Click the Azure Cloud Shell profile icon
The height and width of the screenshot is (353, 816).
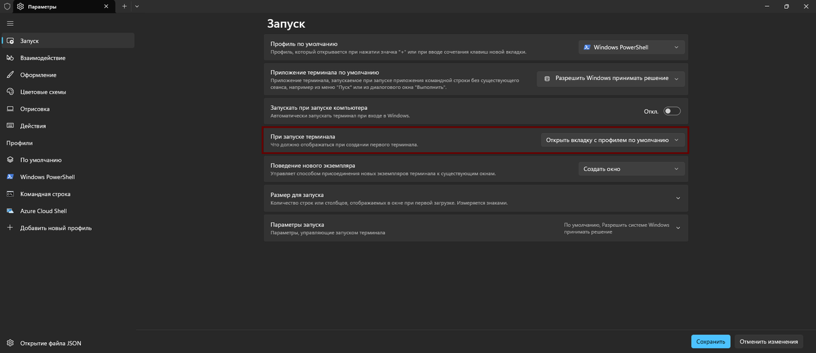coord(10,211)
